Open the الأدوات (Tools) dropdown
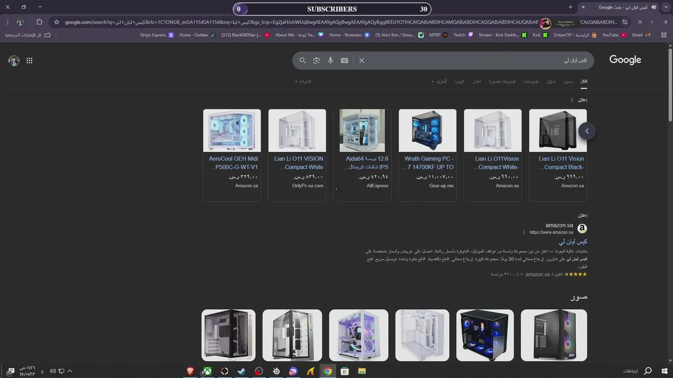The width and height of the screenshot is (673, 378). [303, 81]
